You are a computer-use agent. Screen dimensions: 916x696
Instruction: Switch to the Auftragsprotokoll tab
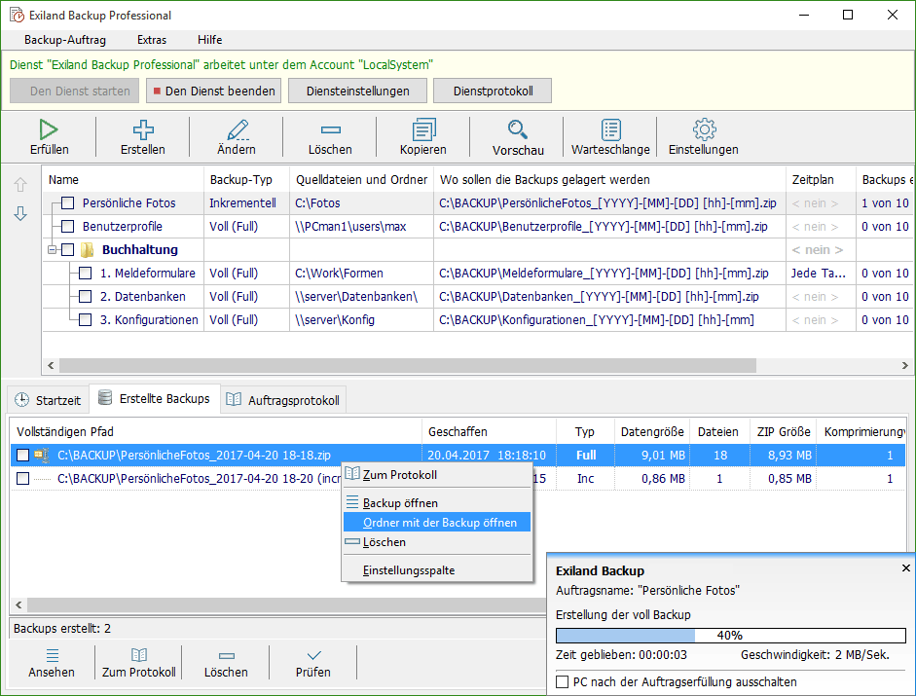tap(283, 400)
